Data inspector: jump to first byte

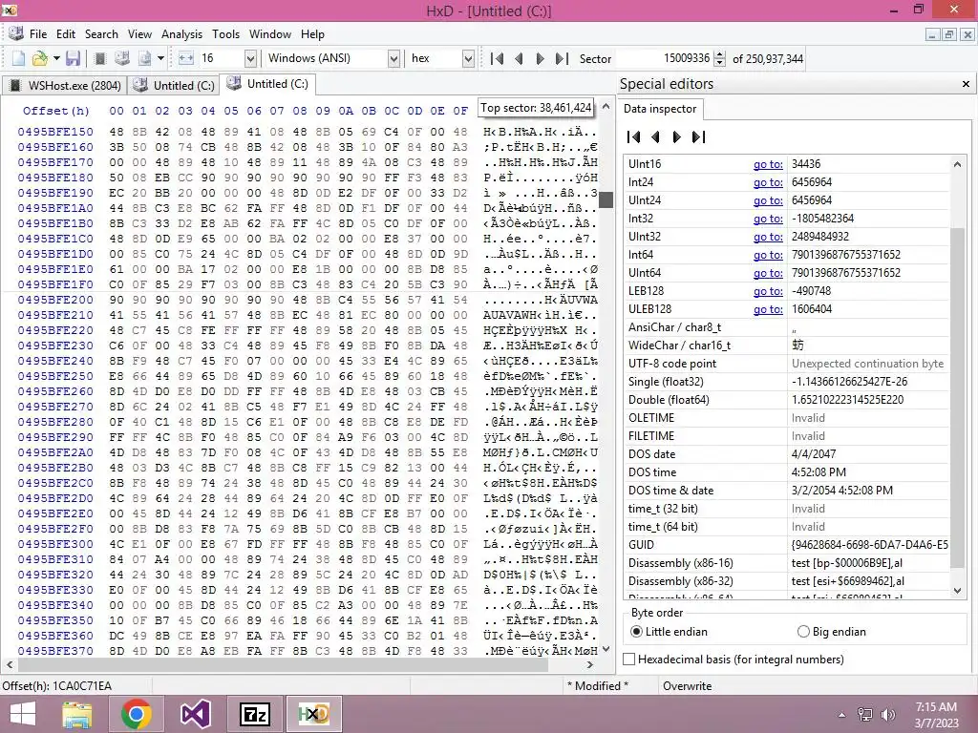coord(634,137)
